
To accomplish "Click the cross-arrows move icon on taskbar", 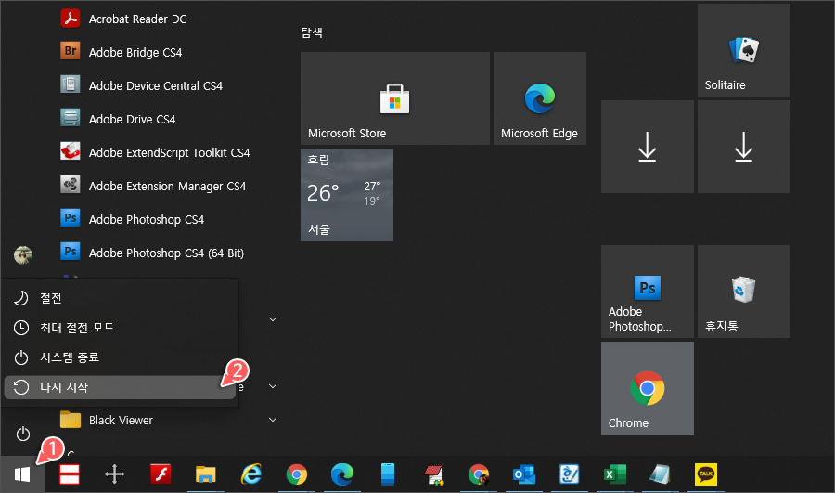I will coord(114,474).
